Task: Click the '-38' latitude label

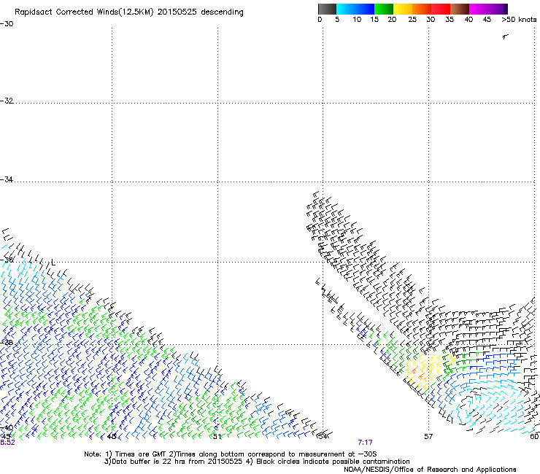Action: pos(7,343)
